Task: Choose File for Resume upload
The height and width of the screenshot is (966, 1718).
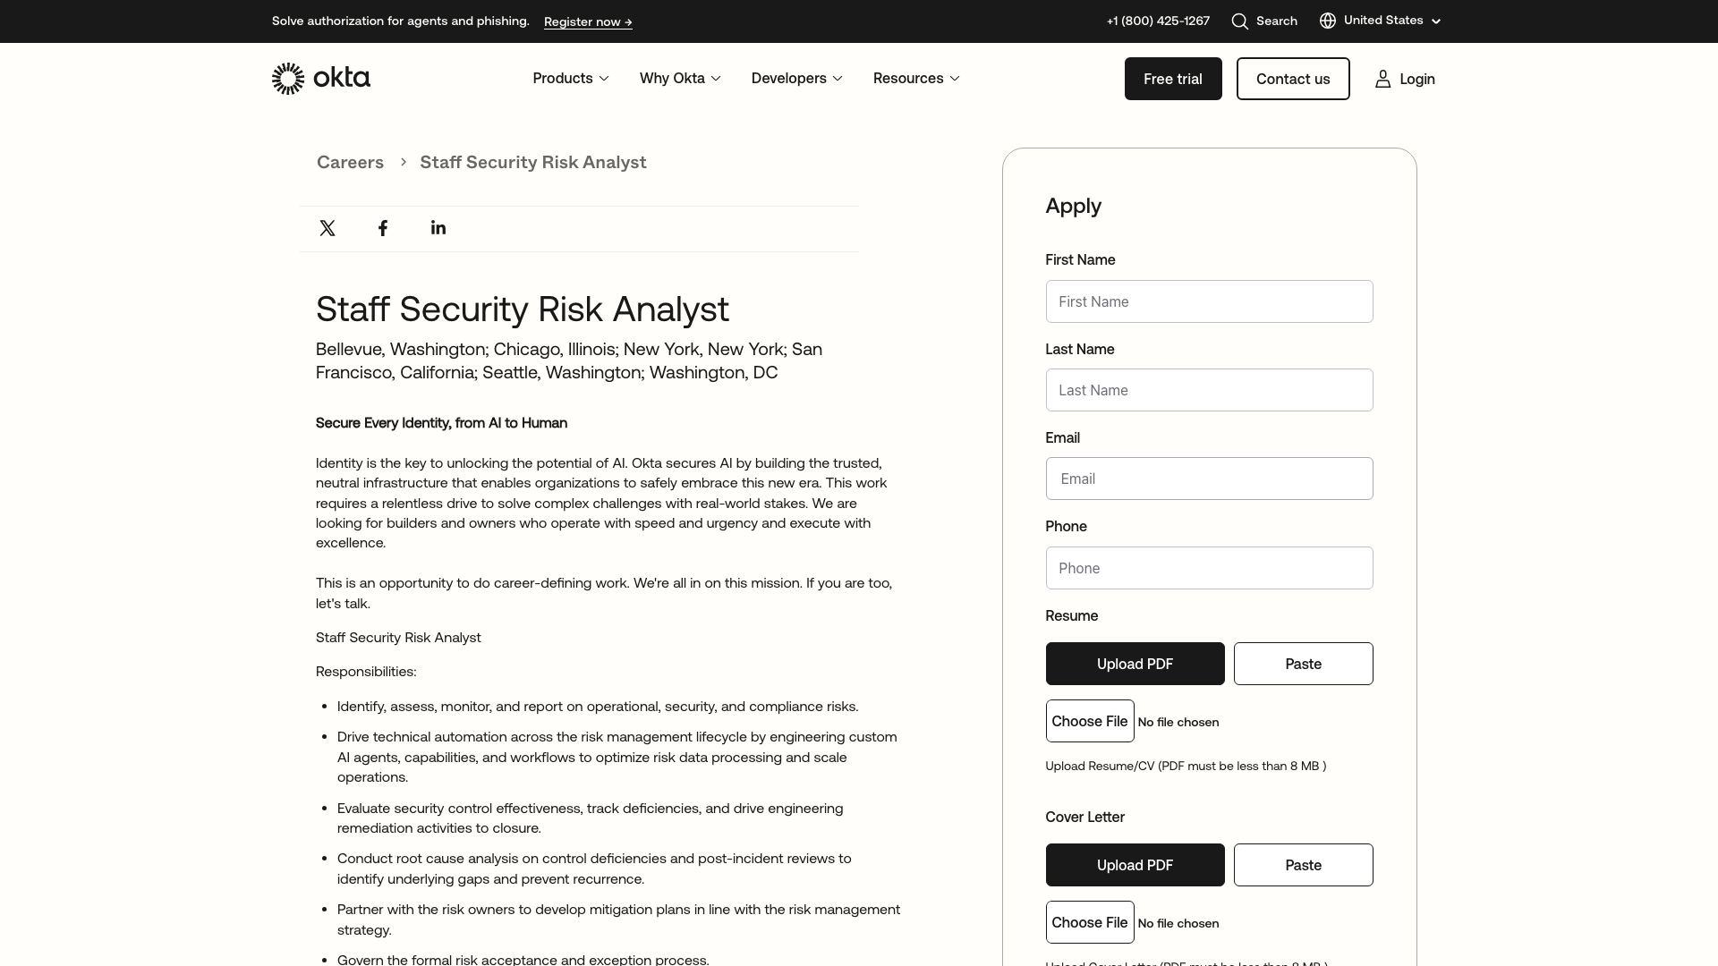Action: coord(1090,721)
